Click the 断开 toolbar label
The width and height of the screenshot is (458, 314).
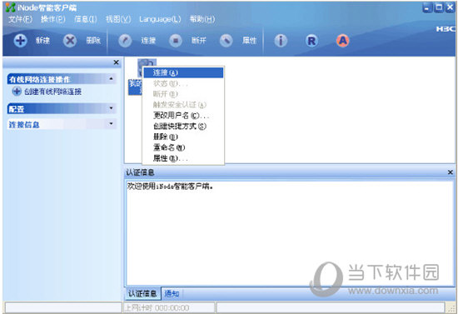(x=199, y=41)
